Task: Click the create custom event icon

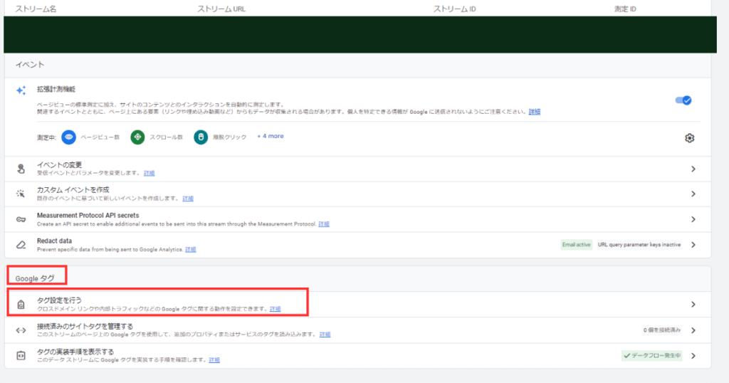Action: click(x=21, y=194)
